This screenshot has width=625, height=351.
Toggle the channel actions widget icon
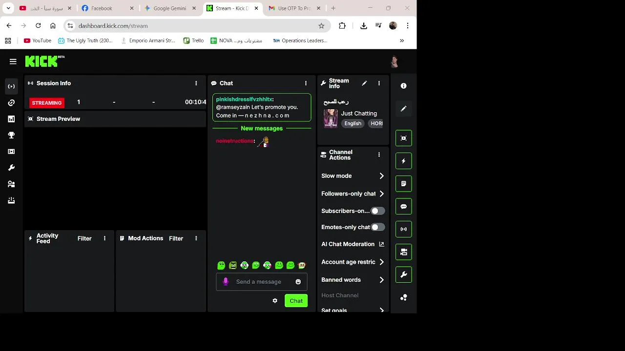click(x=403, y=252)
